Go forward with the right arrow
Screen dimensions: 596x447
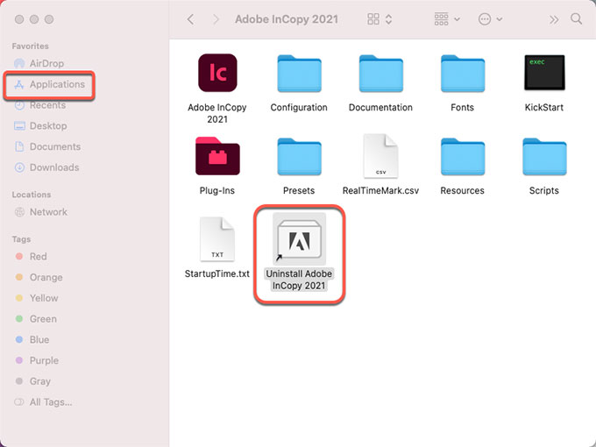click(x=216, y=19)
